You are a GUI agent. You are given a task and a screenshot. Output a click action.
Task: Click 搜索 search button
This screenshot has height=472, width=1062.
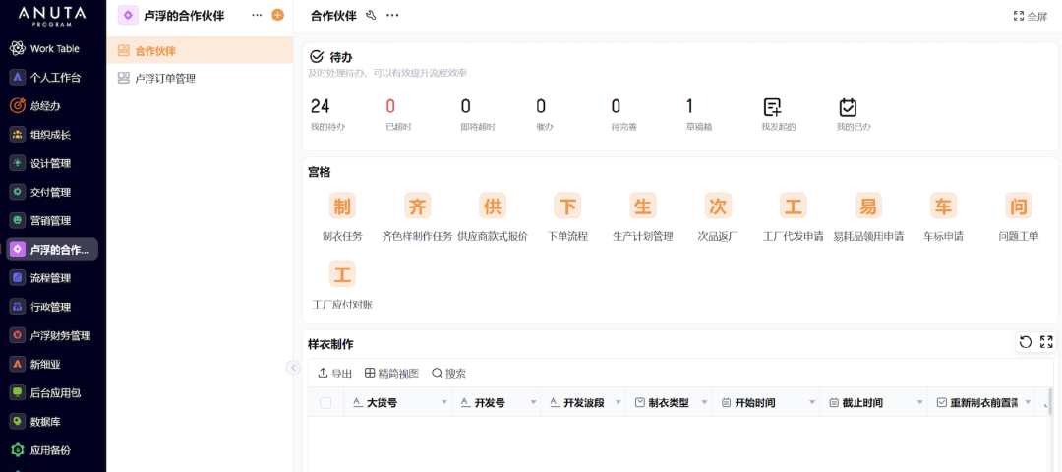[x=448, y=373]
